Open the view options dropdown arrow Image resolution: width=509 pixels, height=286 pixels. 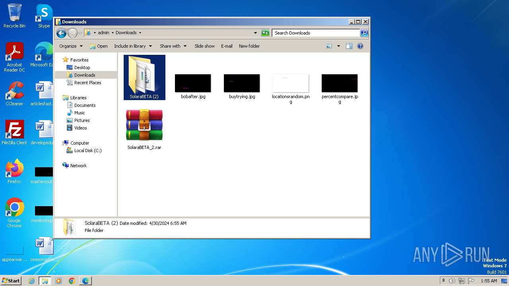click(338, 46)
